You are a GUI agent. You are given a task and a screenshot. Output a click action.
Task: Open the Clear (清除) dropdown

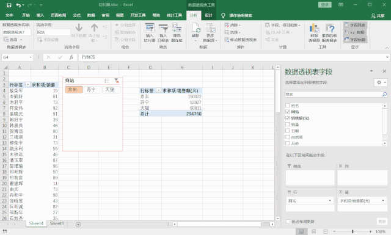coord(232,25)
